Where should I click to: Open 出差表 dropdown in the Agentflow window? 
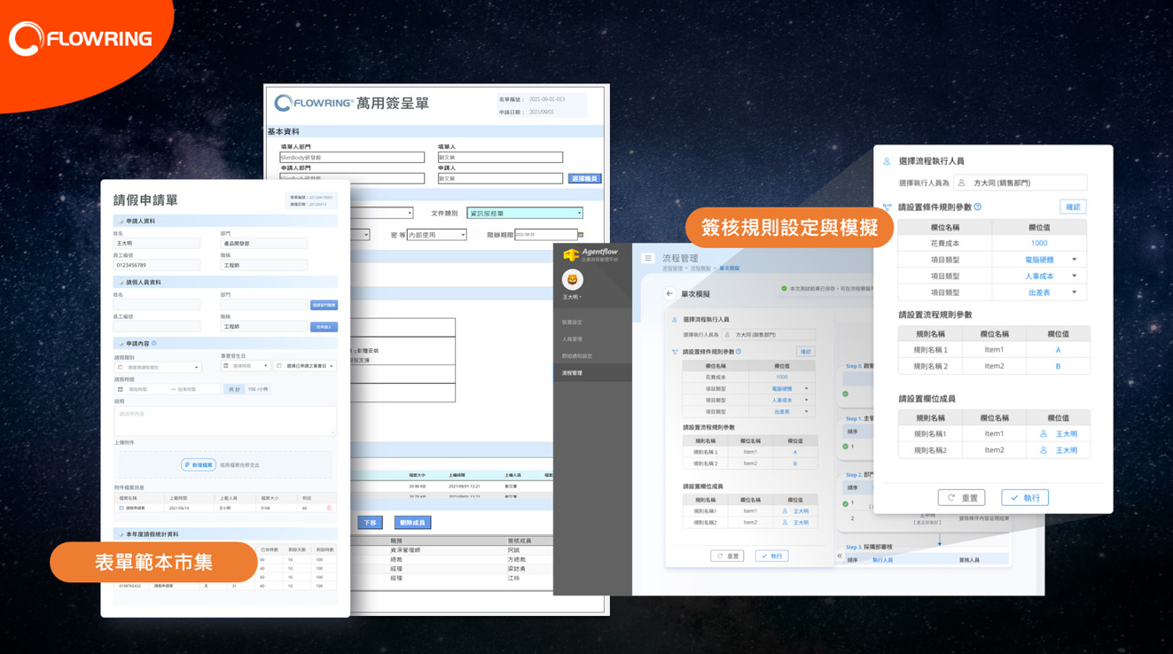click(x=806, y=412)
